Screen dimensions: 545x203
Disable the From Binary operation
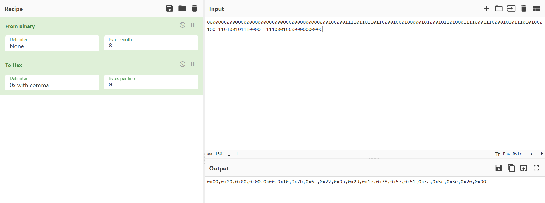click(182, 25)
